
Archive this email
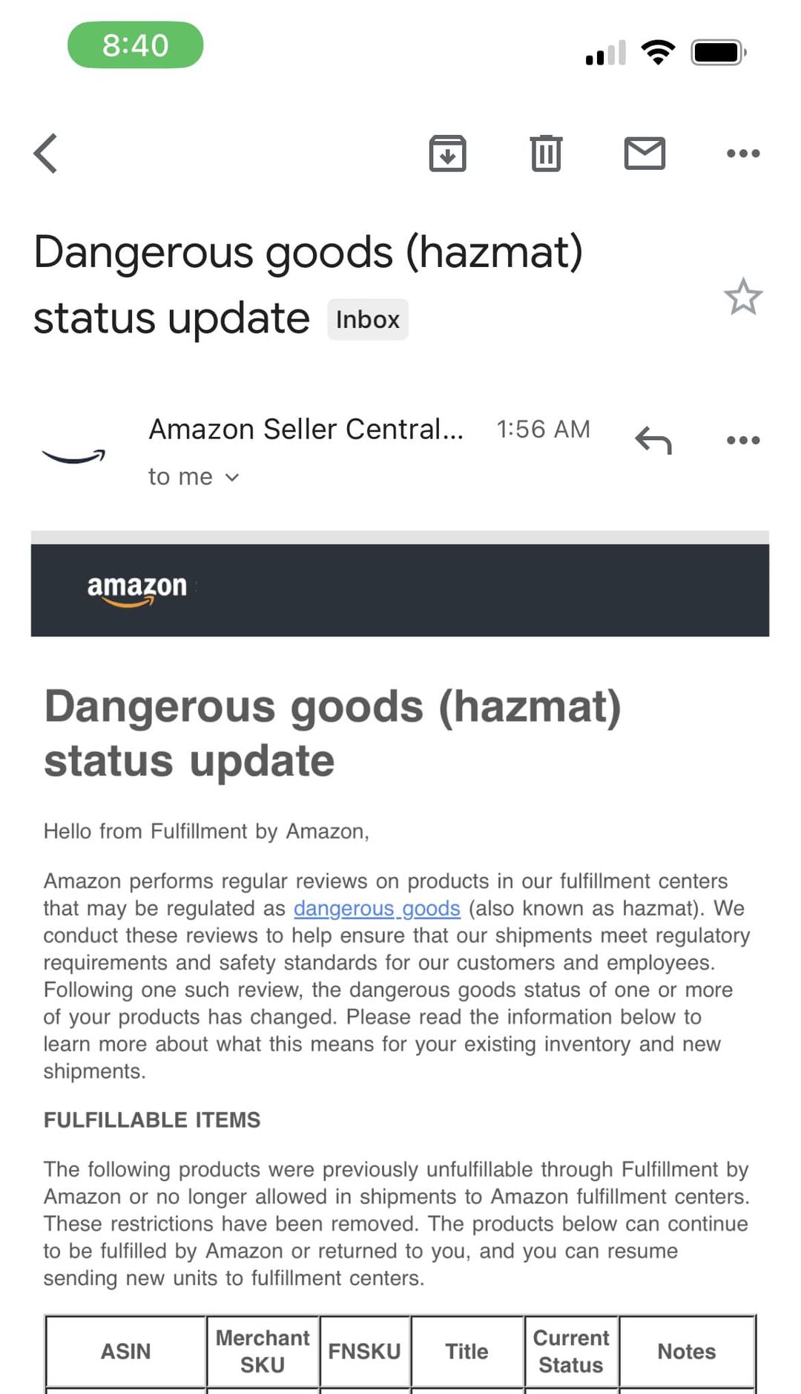[447, 154]
